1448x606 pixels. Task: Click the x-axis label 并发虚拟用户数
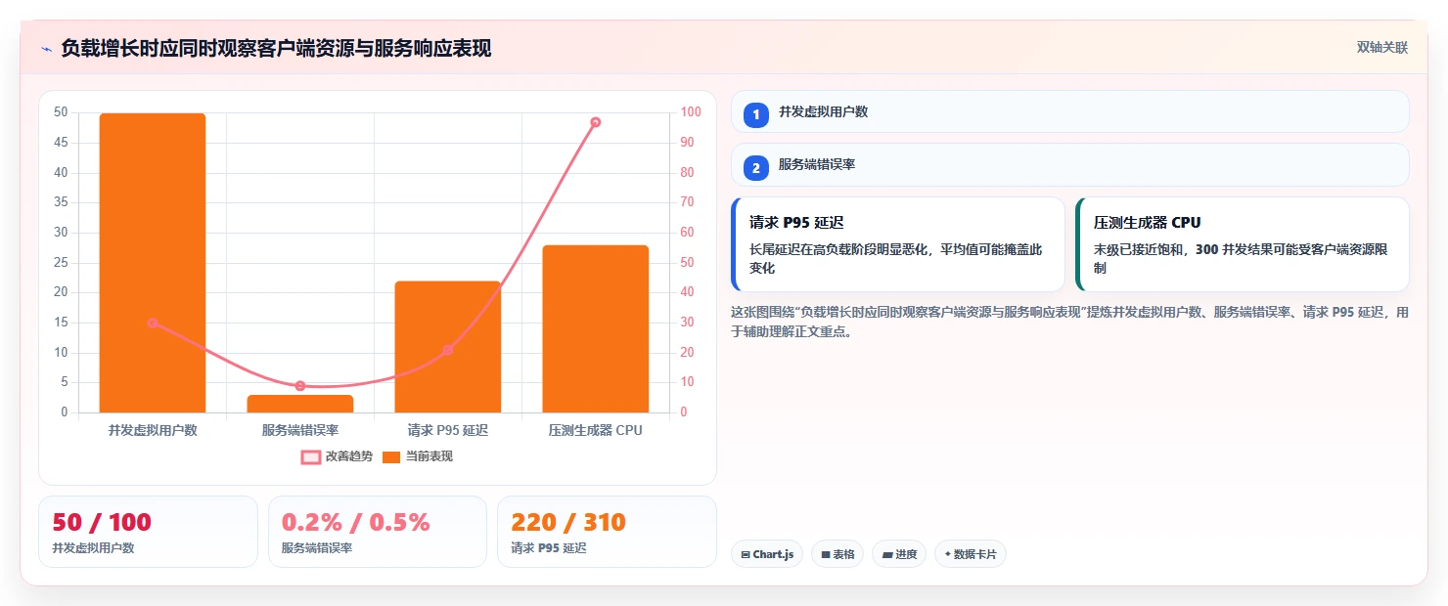[153, 430]
